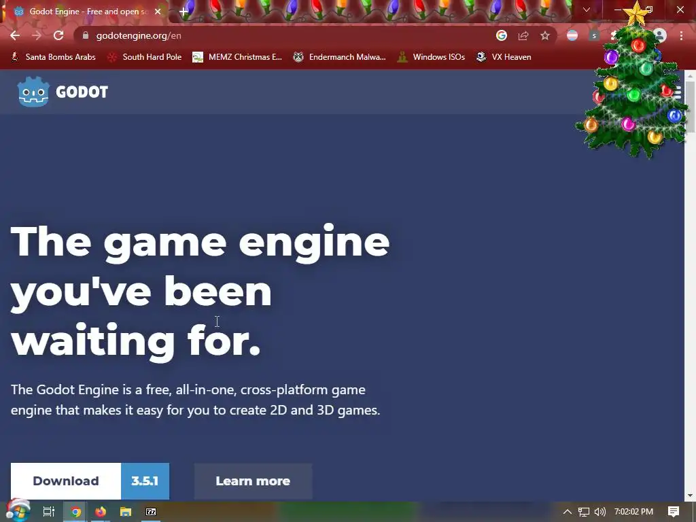Open a new tab with the plus button
This screenshot has height=522, width=696.
pyautogui.click(x=184, y=12)
